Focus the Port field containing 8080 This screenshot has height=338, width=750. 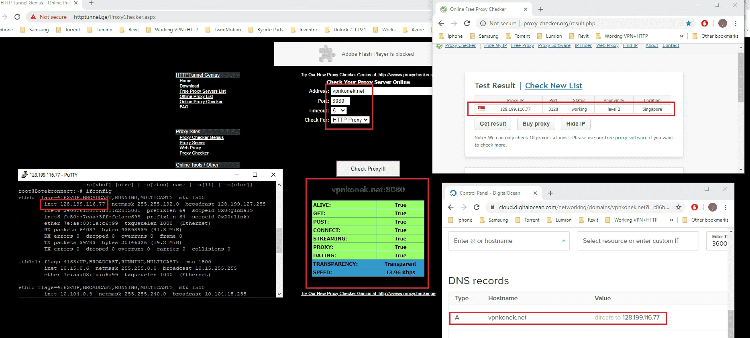340,101
